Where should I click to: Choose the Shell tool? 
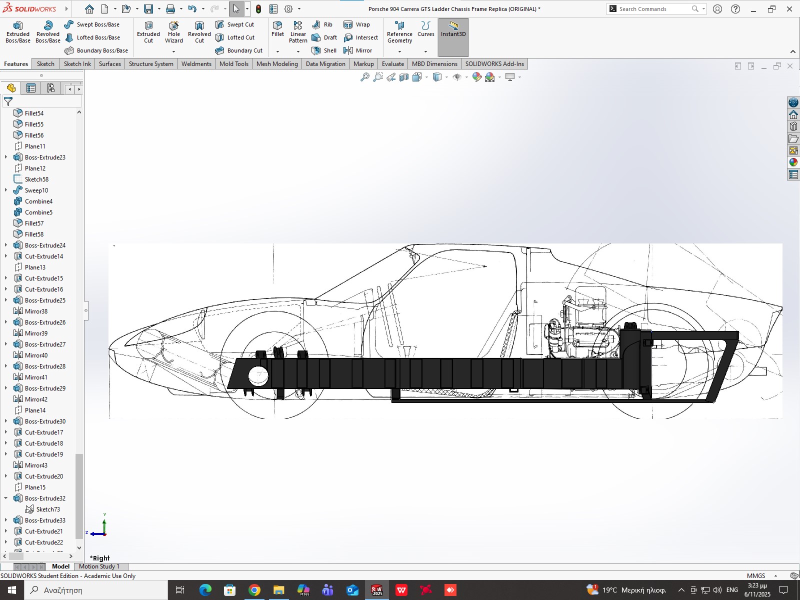(x=324, y=50)
